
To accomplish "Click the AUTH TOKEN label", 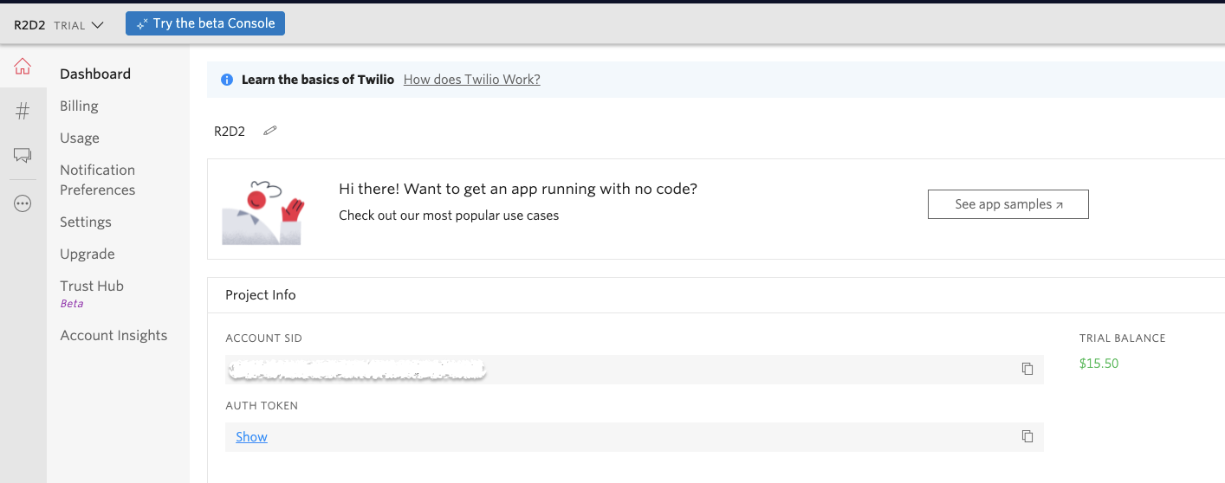I will (x=262, y=406).
